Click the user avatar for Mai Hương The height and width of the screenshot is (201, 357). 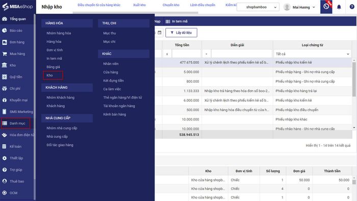tap(287, 7)
